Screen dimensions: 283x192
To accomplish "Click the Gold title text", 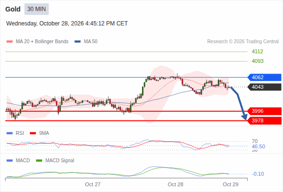I will (13, 9).
